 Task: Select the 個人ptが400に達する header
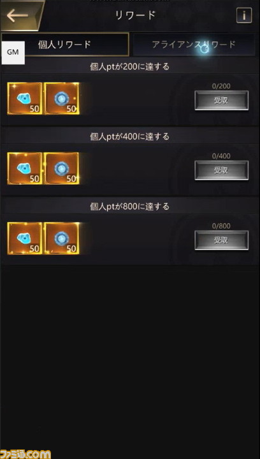pos(129,136)
